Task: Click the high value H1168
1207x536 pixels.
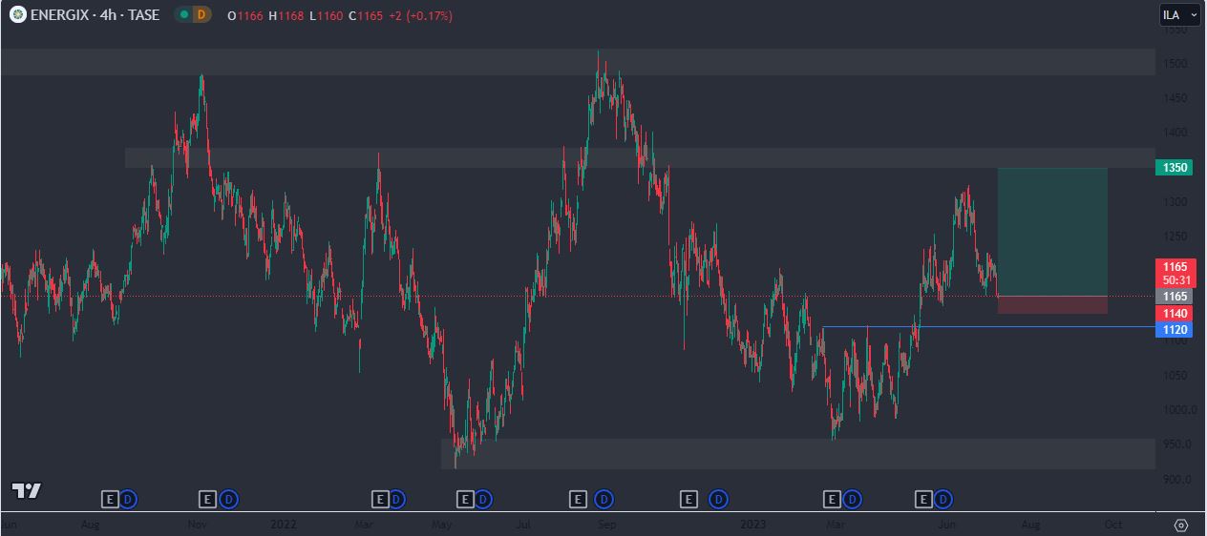Action: point(285,16)
